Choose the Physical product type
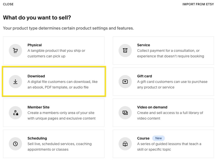 (53, 51)
